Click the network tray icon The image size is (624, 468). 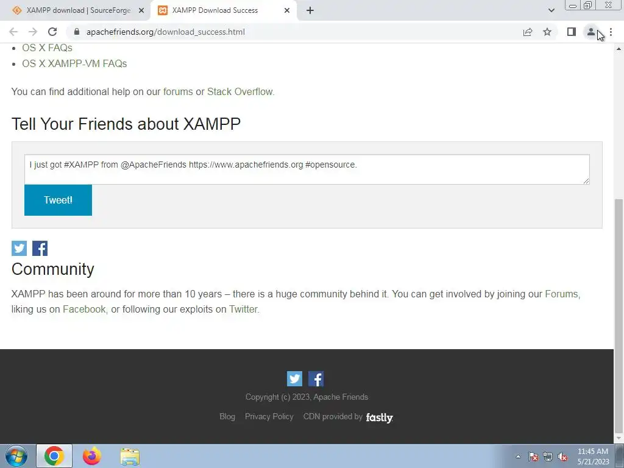(x=548, y=457)
